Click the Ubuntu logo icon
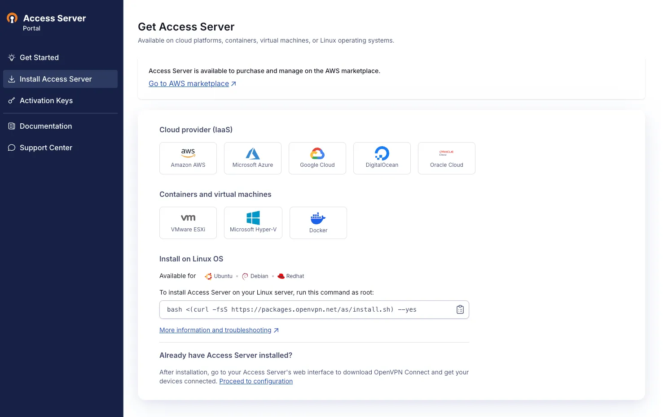Image resolution: width=664 pixels, height=417 pixels. [x=208, y=276]
